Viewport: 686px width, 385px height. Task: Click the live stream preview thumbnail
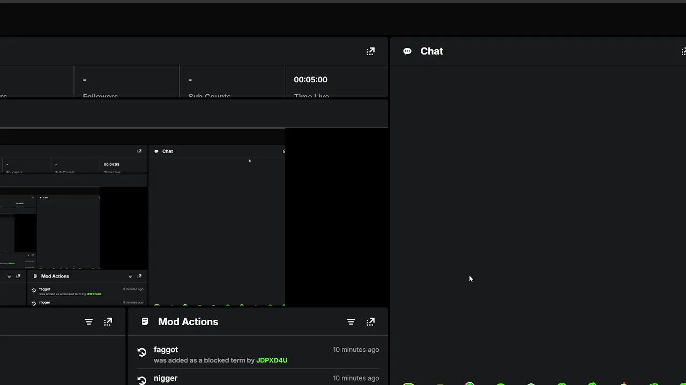coord(143,218)
